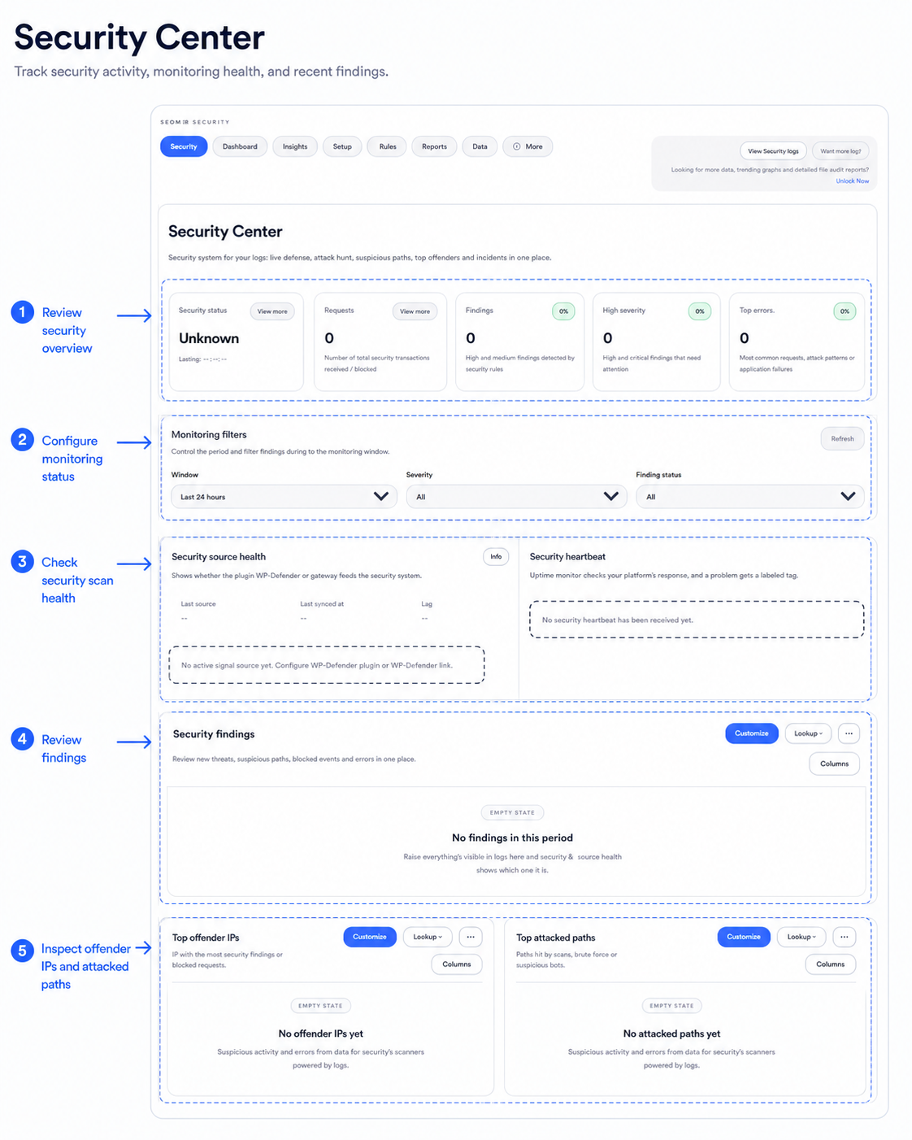This screenshot has width=912, height=1140.
Task: Click View more on Requests card
Action: coord(415,311)
